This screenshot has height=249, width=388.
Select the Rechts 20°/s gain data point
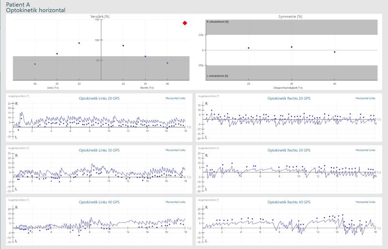123,46
